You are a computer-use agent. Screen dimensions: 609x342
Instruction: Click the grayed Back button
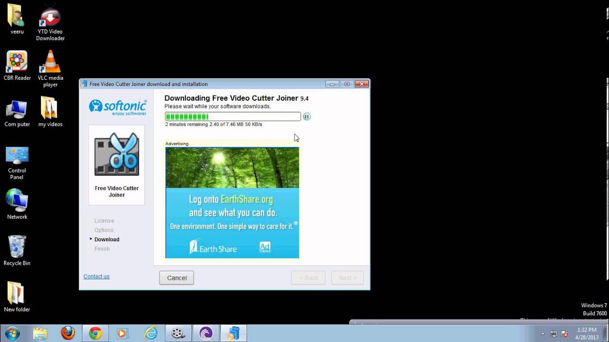point(308,278)
